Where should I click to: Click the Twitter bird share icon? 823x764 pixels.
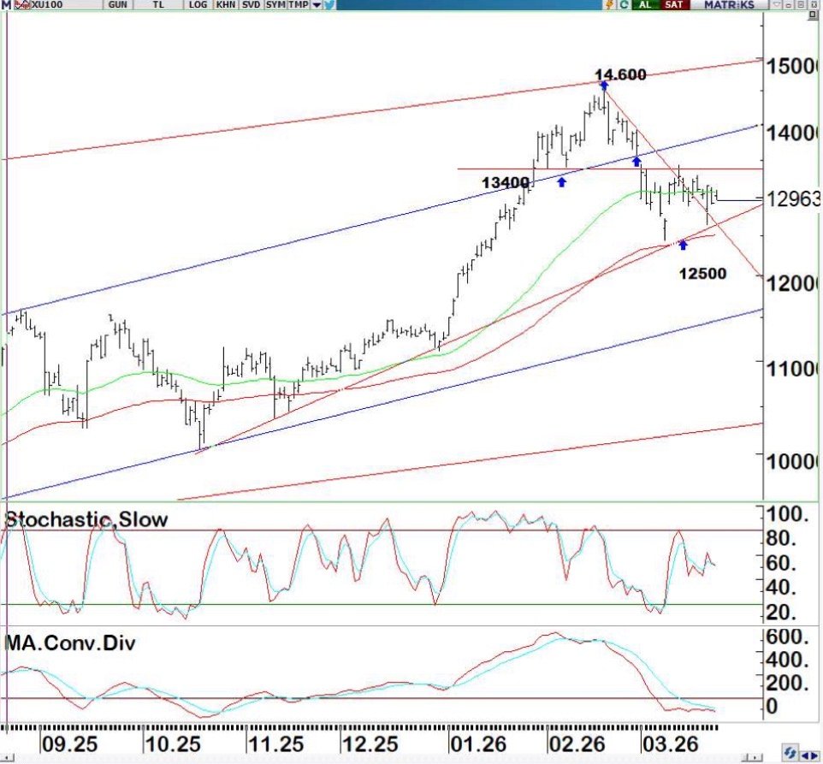pos(329,5)
